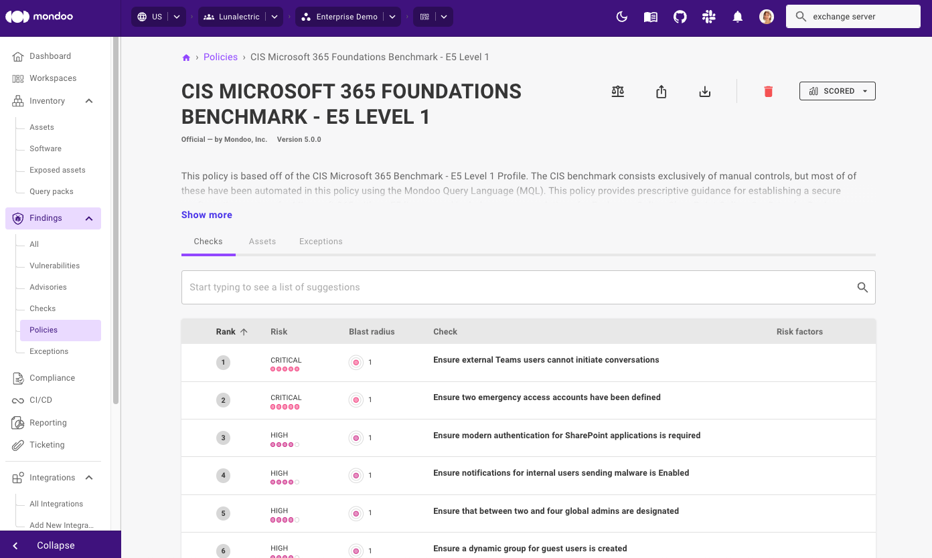
Task: Open the US region selector dropdown
Action: (176, 16)
